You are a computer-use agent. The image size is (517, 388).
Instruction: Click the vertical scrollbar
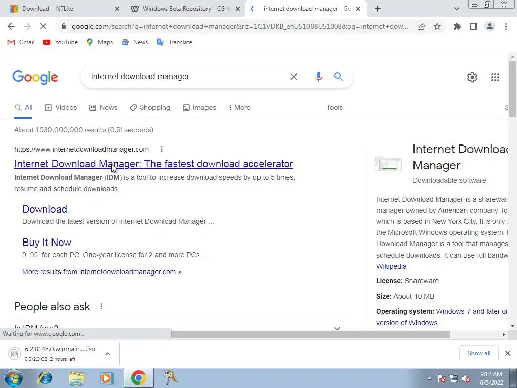click(512, 89)
